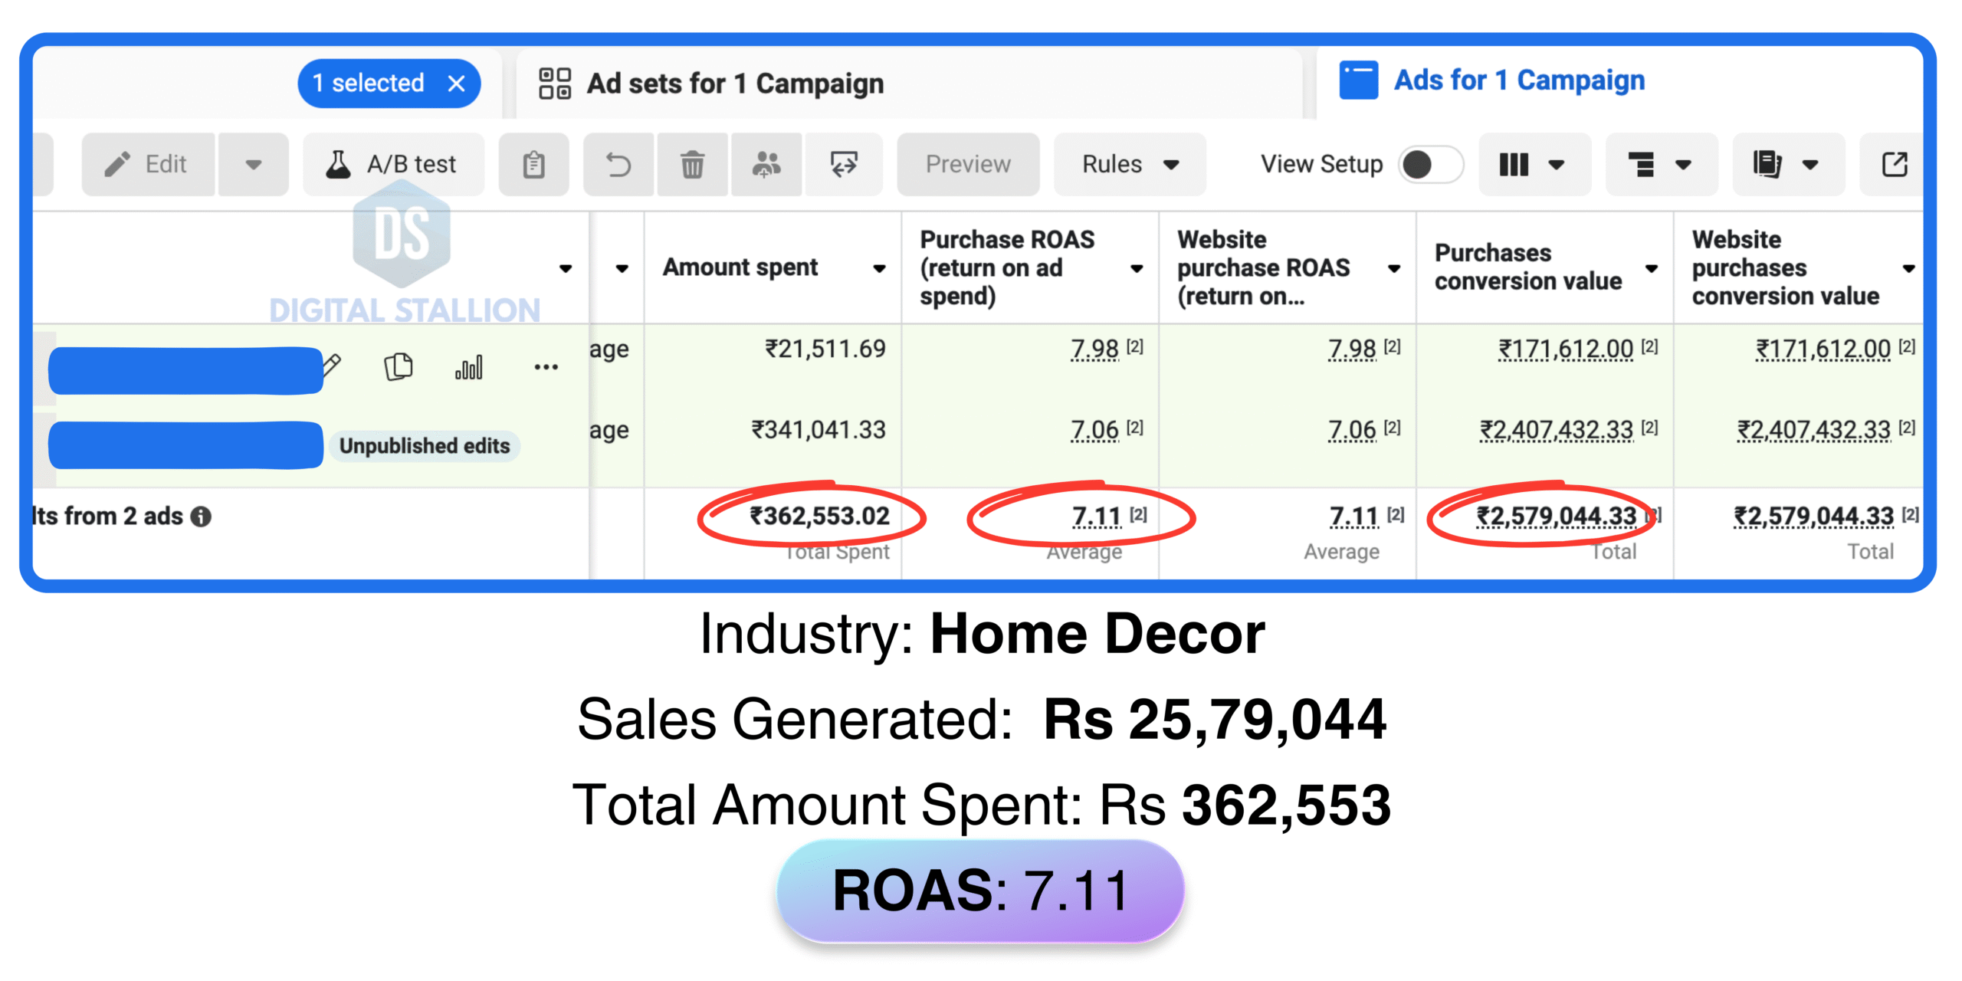Toggle the View Setup switch
The width and height of the screenshot is (1962, 981).
point(1429,164)
